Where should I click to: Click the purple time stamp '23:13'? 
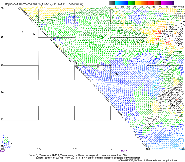click(124, 151)
